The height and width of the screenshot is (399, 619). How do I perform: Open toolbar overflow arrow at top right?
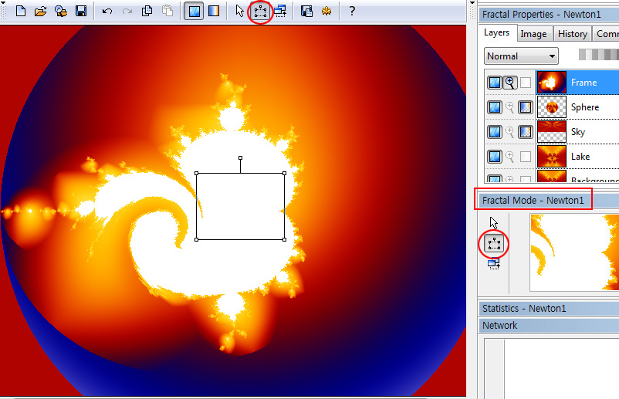472,3
